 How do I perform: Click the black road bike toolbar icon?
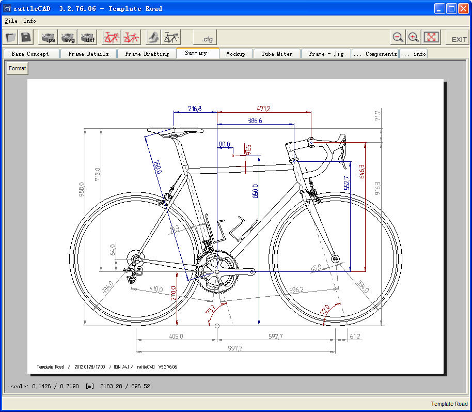coord(171,38)
